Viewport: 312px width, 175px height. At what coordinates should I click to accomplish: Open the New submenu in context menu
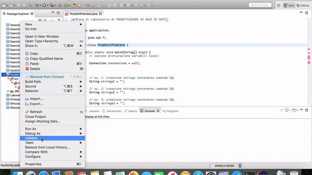[x=53, y=24]
